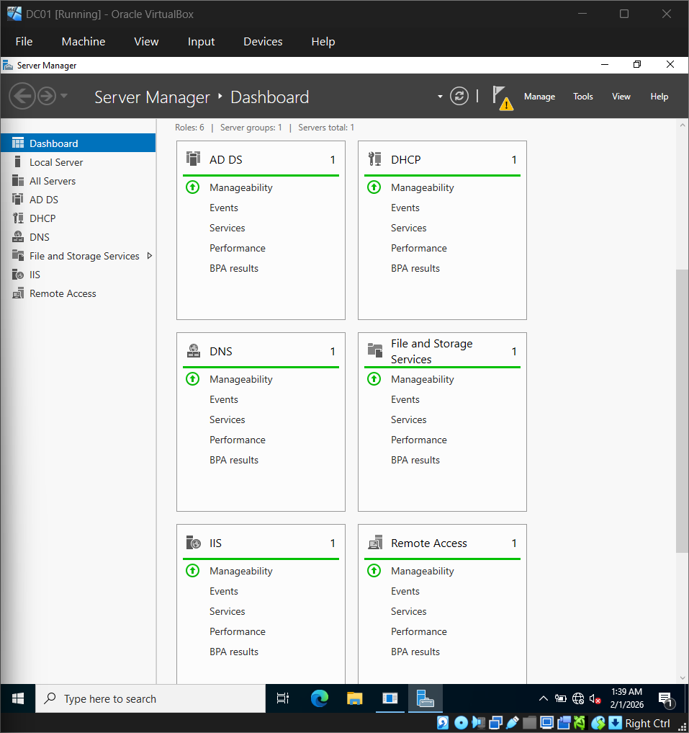The height and width of the screenshot is (733, 689).
Task: Open Services in the Remote Access tile
Action: (x=409, y=611)
